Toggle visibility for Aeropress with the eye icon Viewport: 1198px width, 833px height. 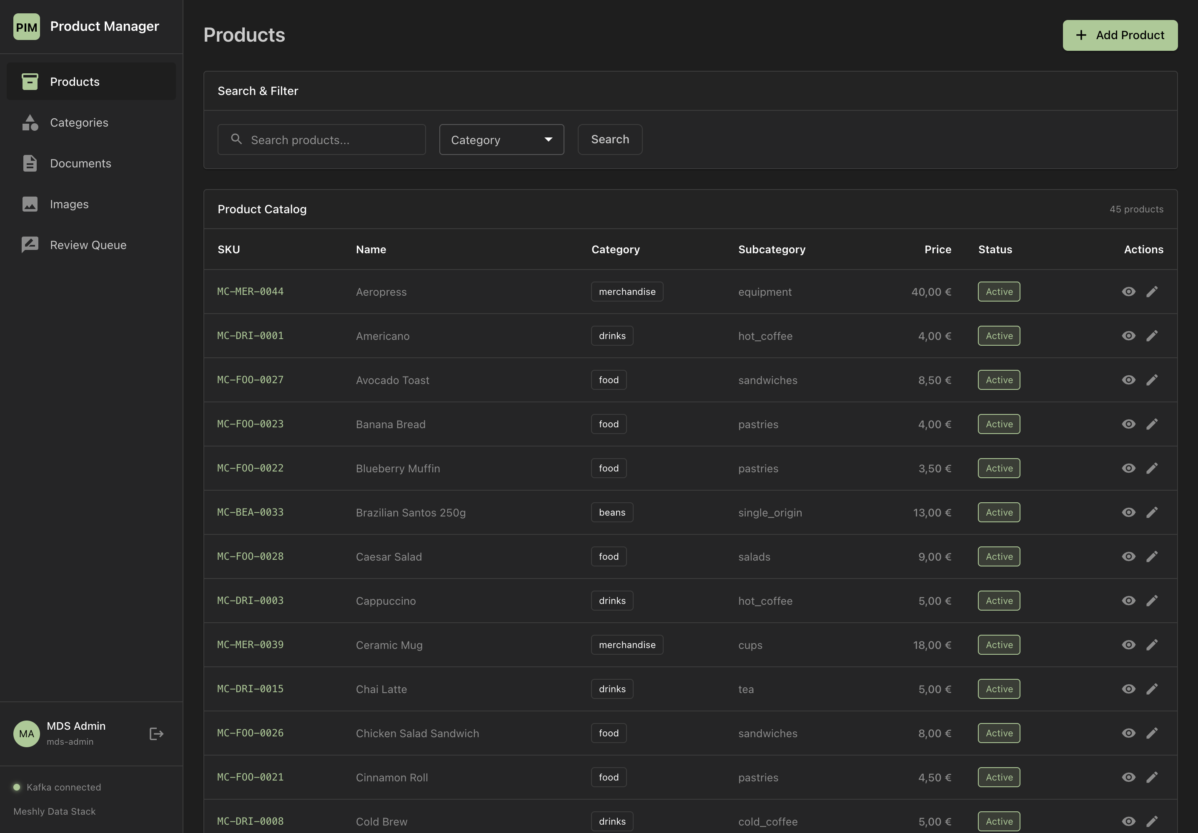(x=1129, y=292)
